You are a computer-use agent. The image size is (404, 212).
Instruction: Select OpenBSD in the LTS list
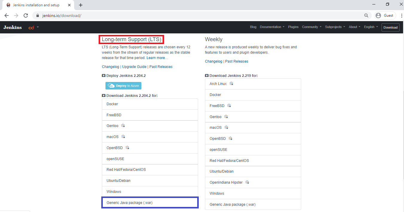(x=150, y=148)
